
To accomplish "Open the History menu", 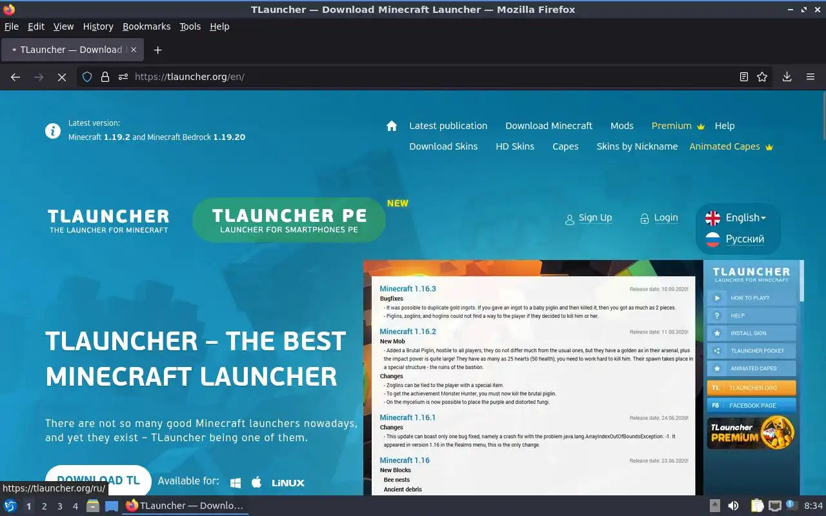I will point(98,26).
